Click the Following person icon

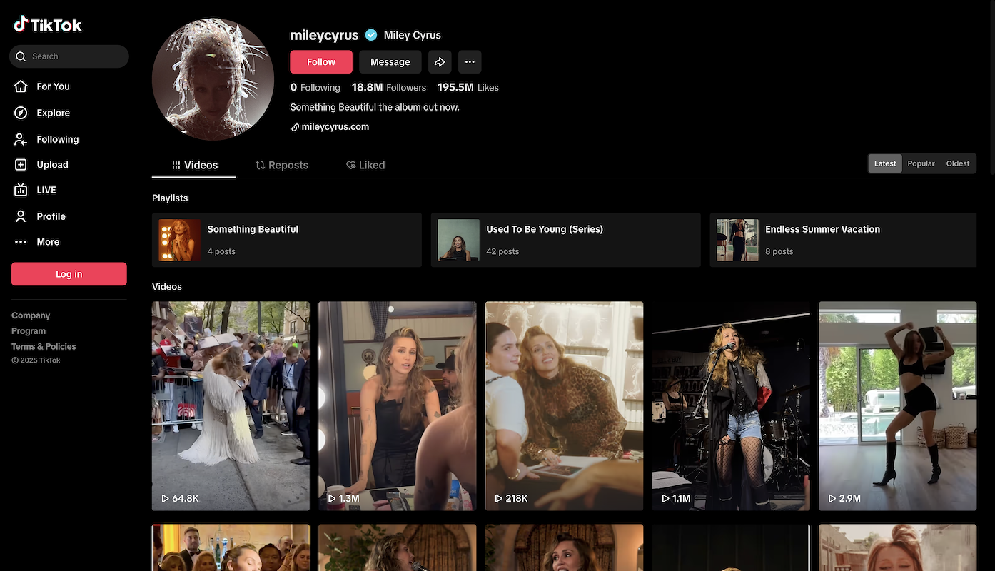coord(21,139)
